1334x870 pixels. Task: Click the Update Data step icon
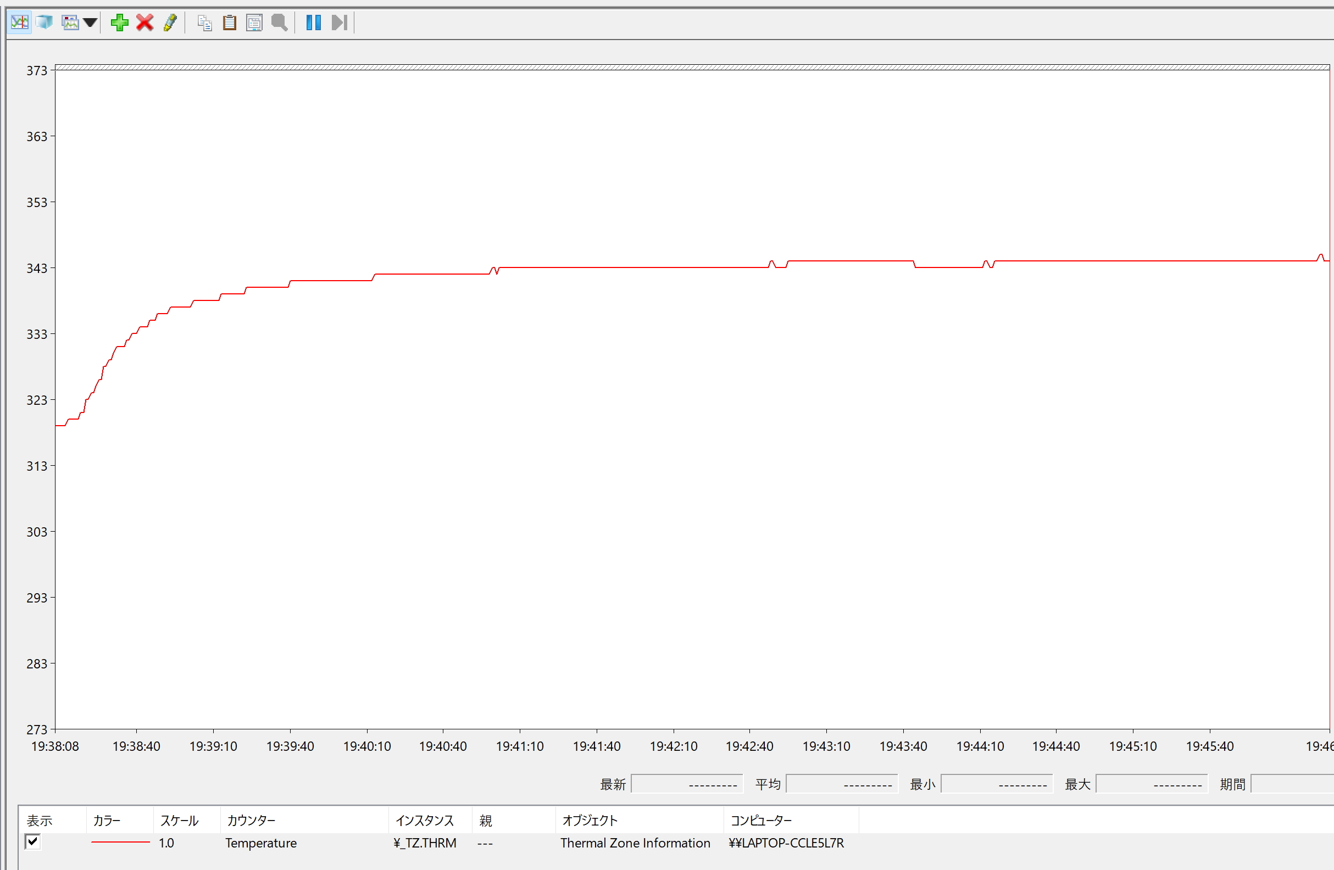(340, 23)
